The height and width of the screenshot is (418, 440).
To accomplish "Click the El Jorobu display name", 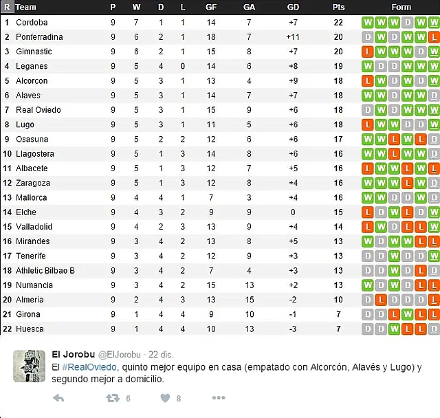I will (x=74, y=354).
